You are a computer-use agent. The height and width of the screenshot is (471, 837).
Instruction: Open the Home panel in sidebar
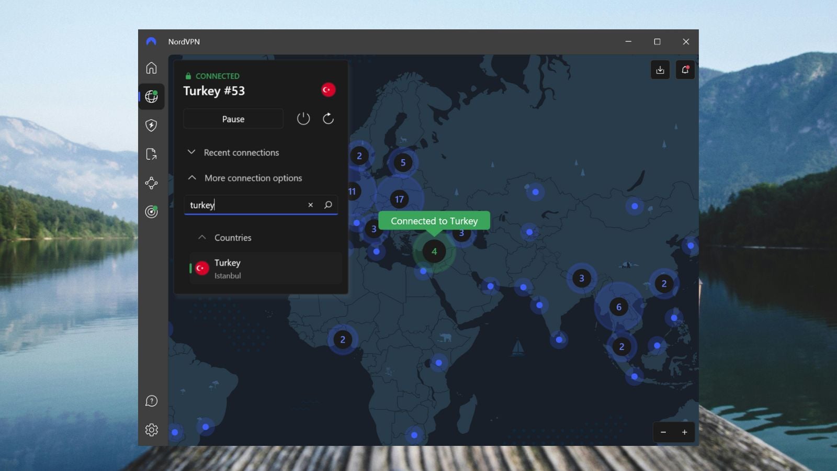tap(151, 68)
